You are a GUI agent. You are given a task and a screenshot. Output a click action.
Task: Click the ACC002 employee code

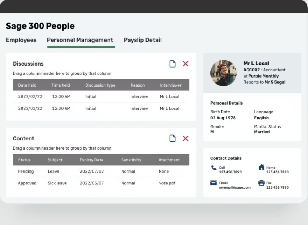(252, 70)
